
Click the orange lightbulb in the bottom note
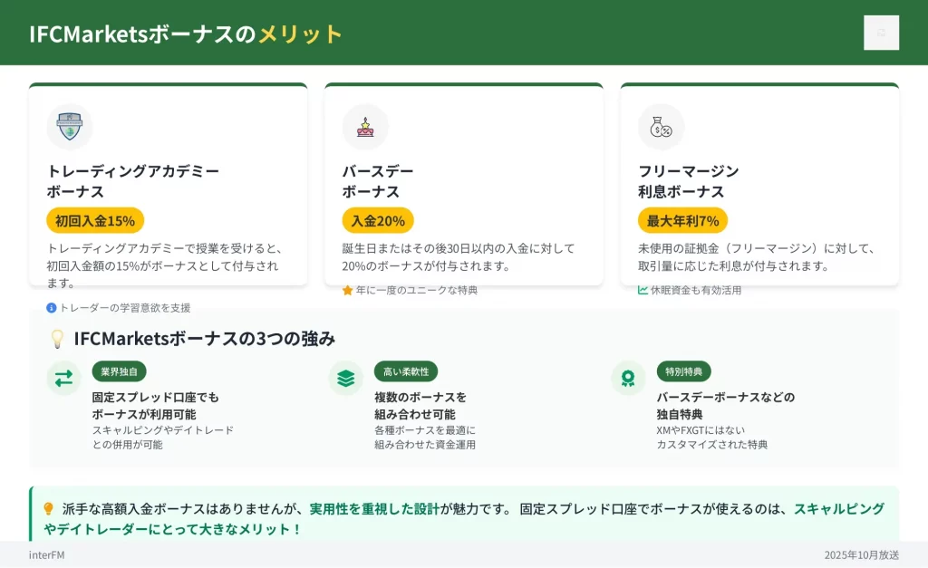[49, 509]
